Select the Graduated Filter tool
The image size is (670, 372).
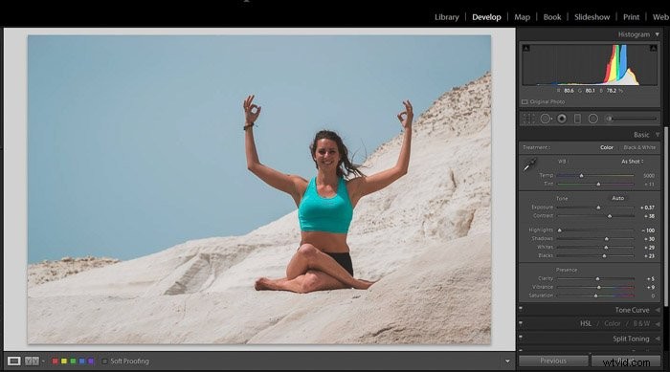[577, 119]
